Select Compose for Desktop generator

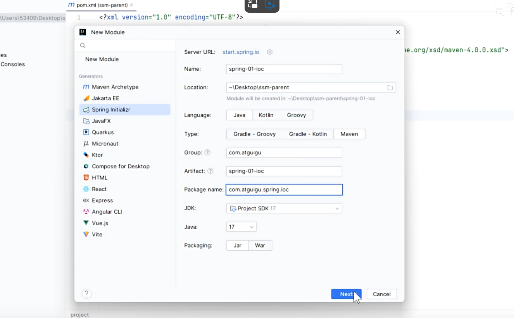coord(124,166)
